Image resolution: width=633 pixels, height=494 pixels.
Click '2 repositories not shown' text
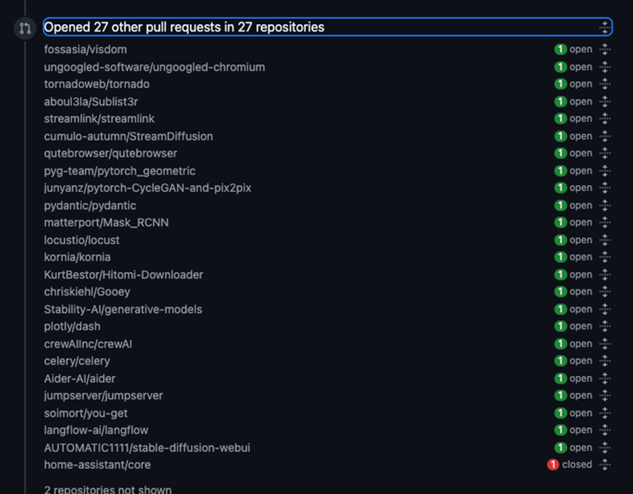coord(108,490)
